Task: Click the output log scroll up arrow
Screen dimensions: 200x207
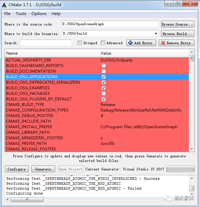Action: tap(192, 178)
